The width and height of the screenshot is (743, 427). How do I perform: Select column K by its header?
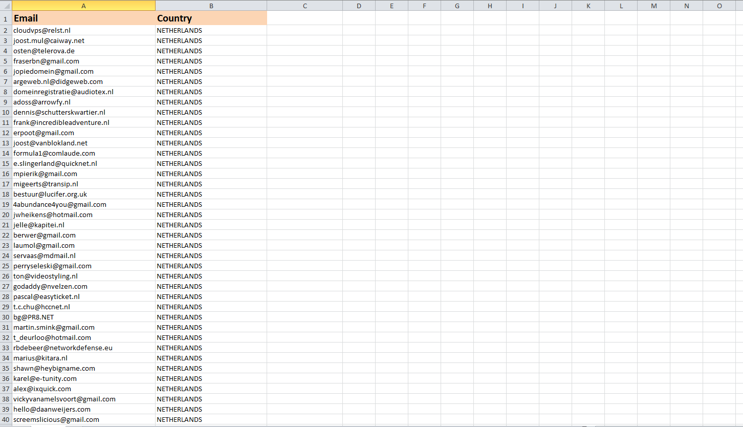(588, 5)
